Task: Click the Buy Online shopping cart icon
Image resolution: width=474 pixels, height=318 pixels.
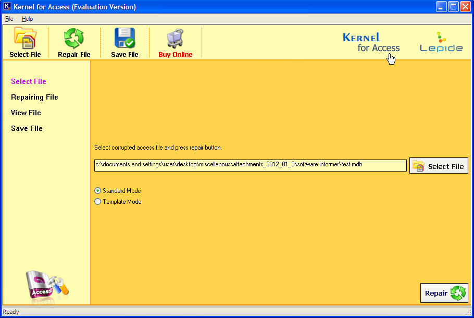Action: click(175, 39)
